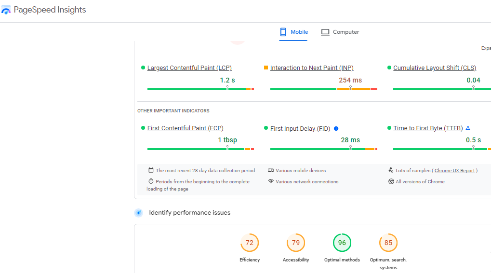This screenshot has height=273, width=491.
Task: Open First Input Delay (FID) link
Action: tap(300, 128)
